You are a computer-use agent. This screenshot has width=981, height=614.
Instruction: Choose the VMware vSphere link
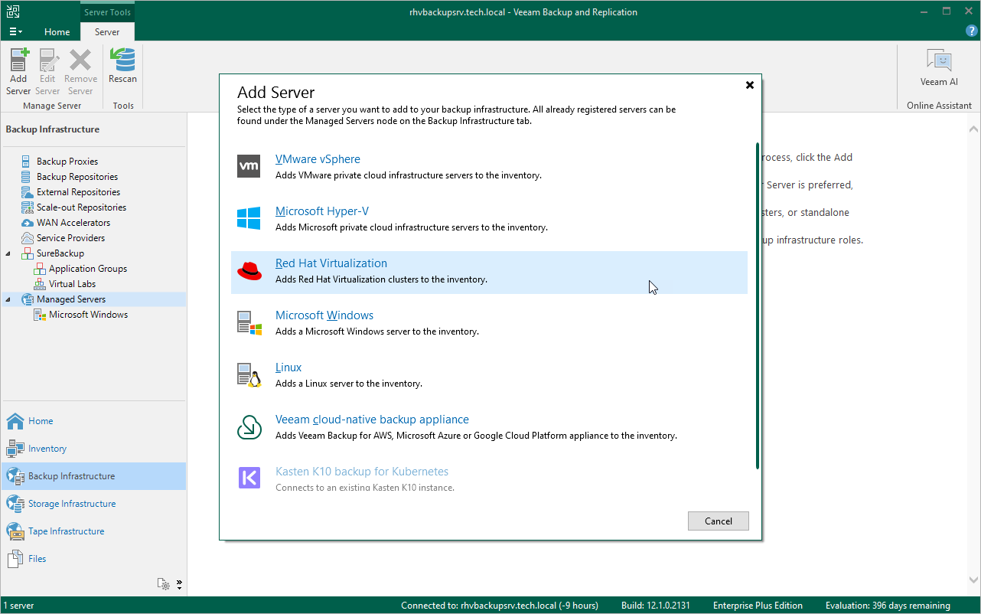(x=318, y=159)
